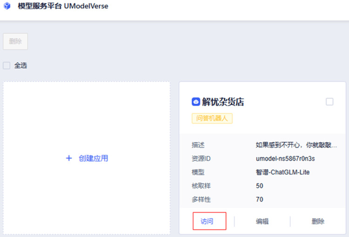This screenshot has height=237, width=349.
Task: Click the 核取样 field label
Action: pos(201,186)
